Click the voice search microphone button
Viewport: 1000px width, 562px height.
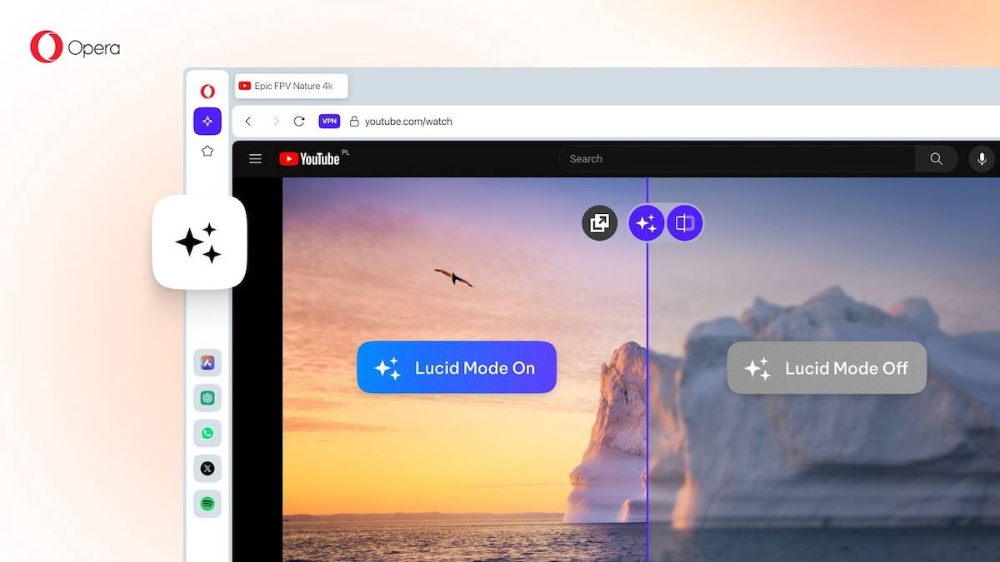[x=982, y=159]
